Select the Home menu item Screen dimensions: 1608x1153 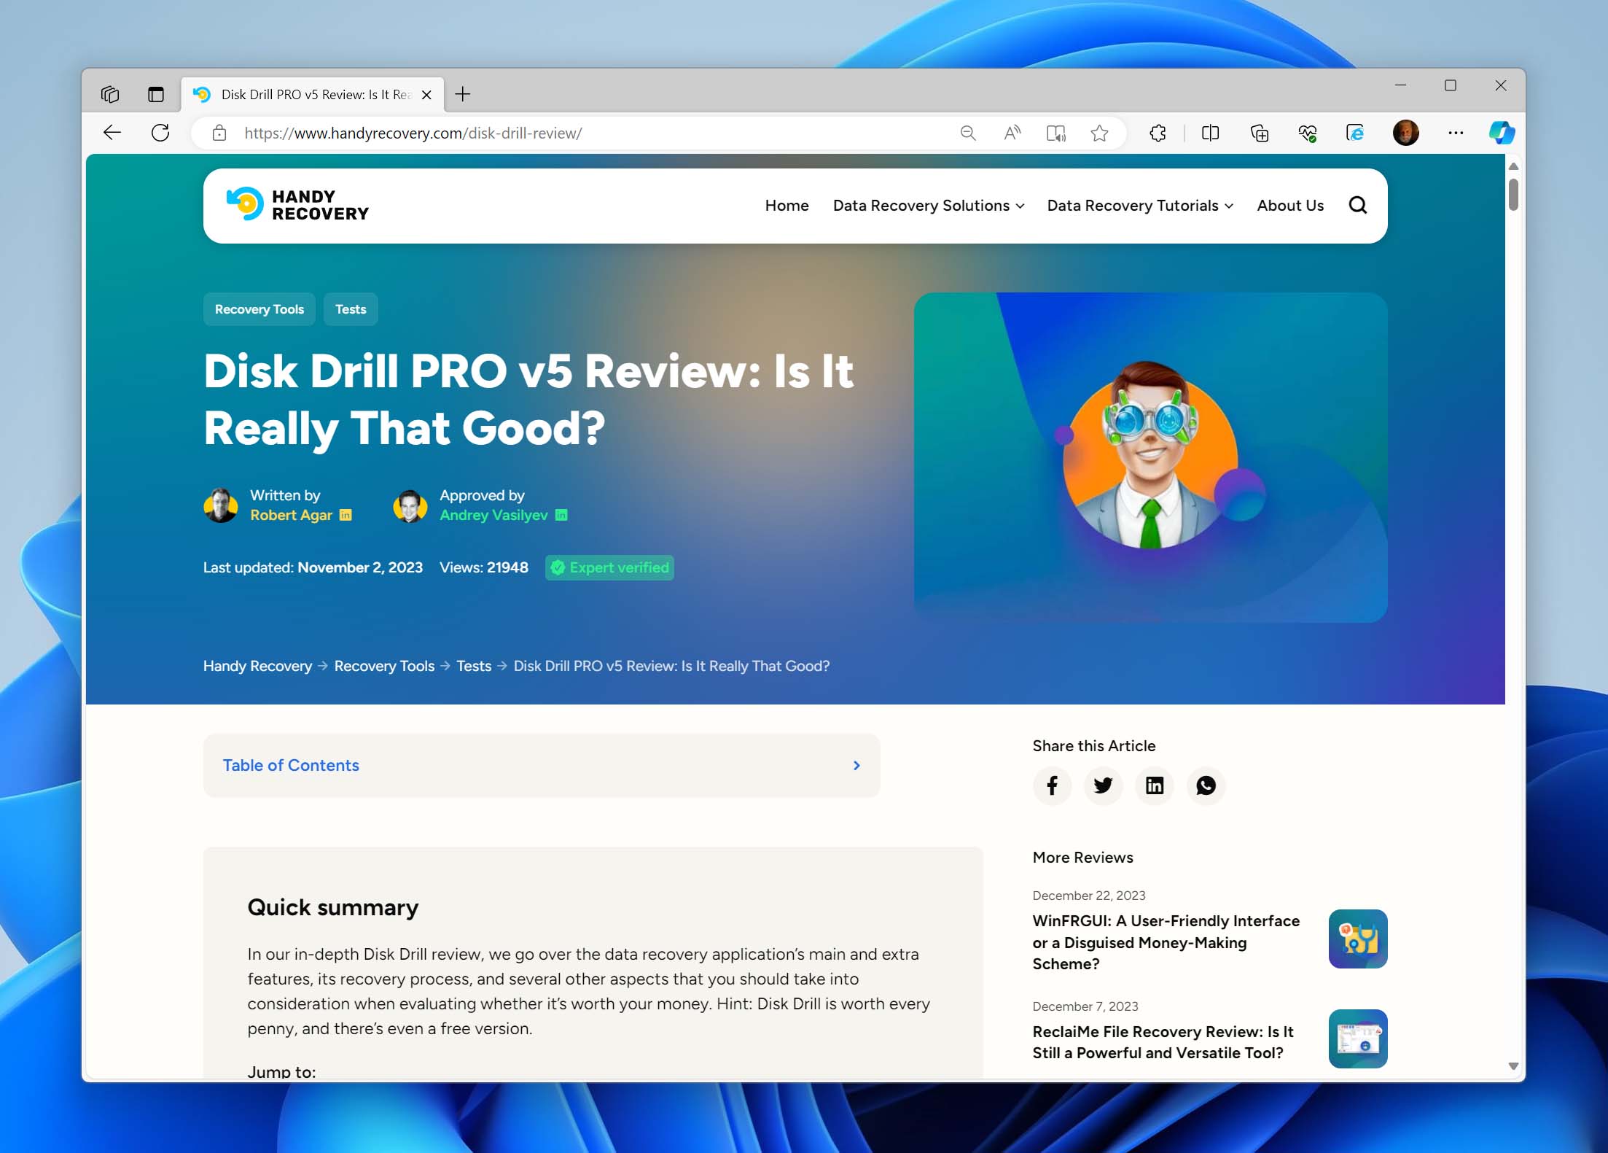pos(787,206)
